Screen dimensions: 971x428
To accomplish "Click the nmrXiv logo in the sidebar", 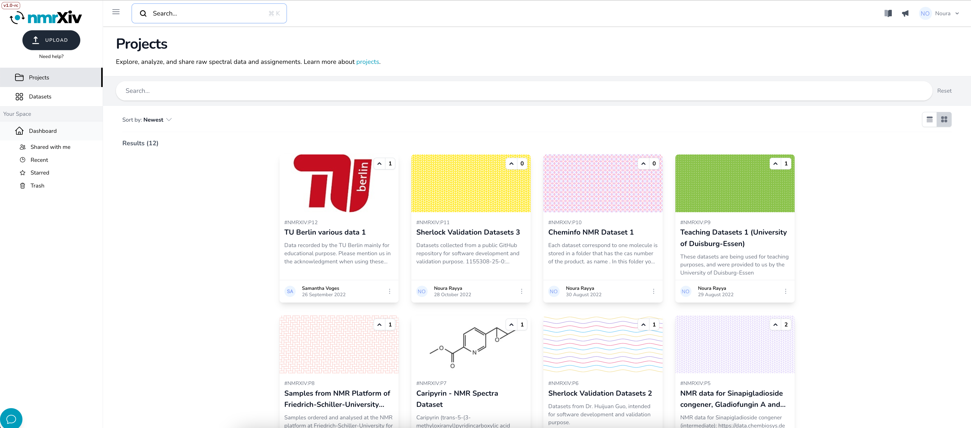I will pos(46,17).
